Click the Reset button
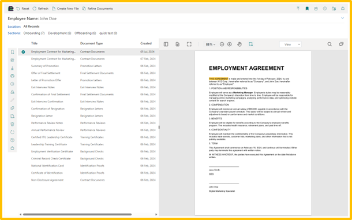Viewport: 352px width, 220px height. (23, 9)
